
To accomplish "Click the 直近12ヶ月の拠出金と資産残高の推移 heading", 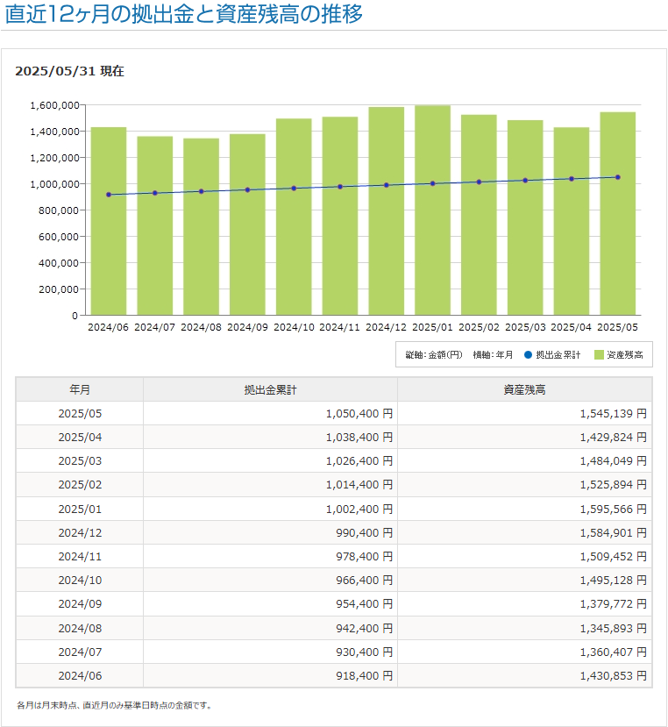I will point(183,13).
